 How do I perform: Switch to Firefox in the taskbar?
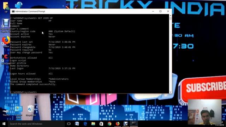118,124
